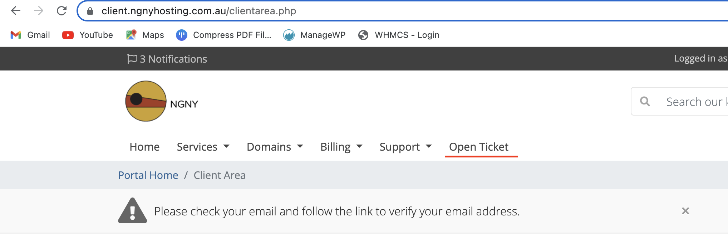Reload the page with refresh icon
728x234 pixels.
[x=62, y=11]
